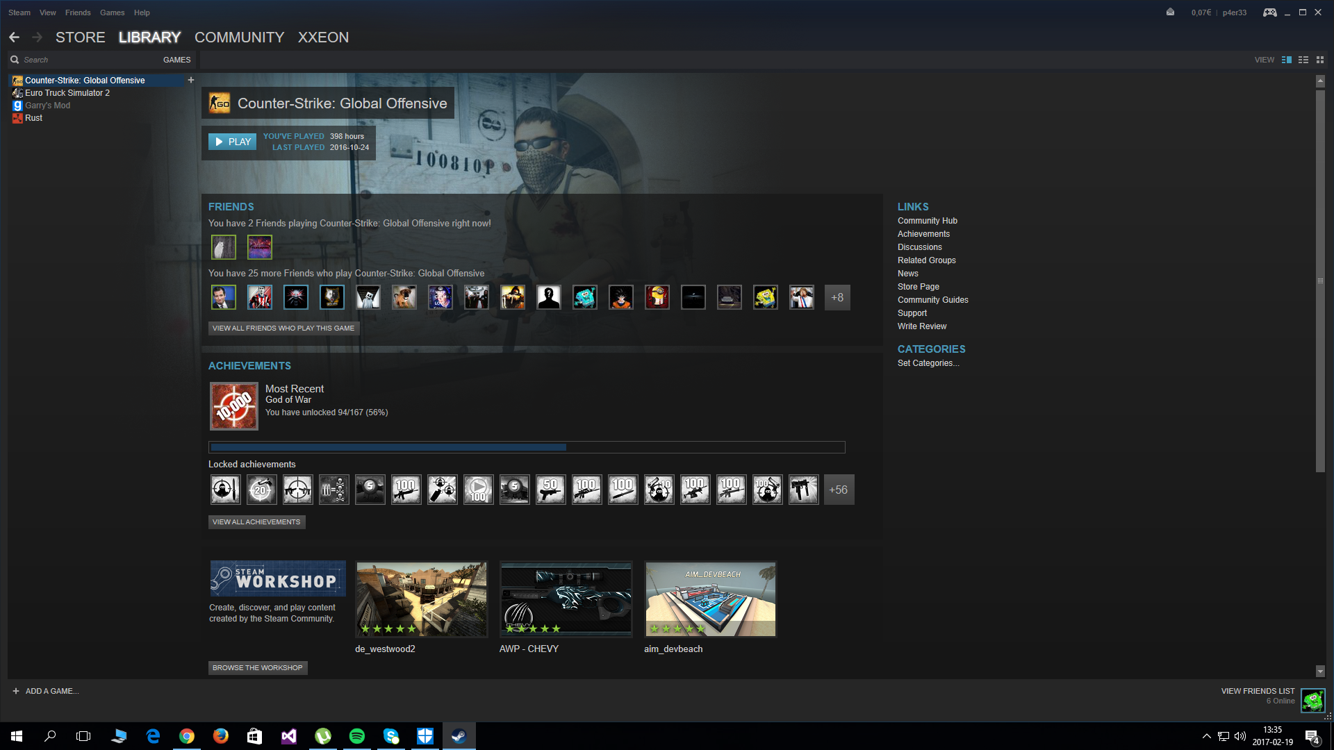Expand the hidden system tray icons
Viewport: 1334px width, 750px height.
1207,736
